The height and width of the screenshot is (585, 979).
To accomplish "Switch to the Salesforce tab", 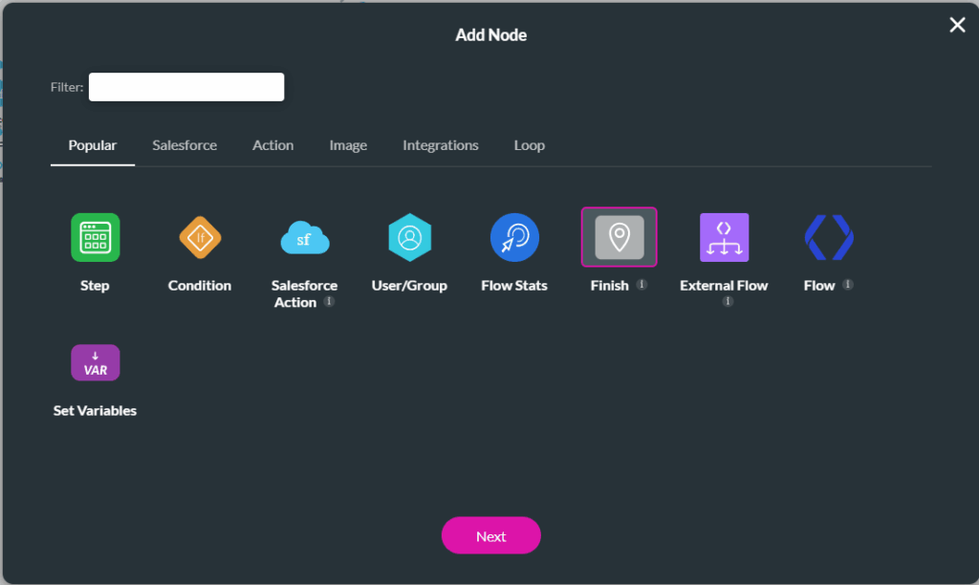I will pos(185,145).
